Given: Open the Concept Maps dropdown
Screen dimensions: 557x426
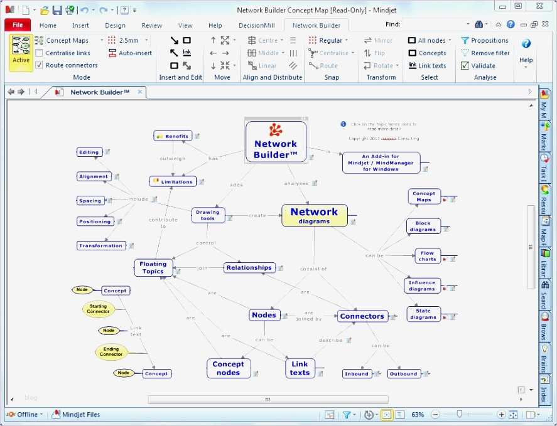Looking at the screenshot, I should (x=101, y=40).
